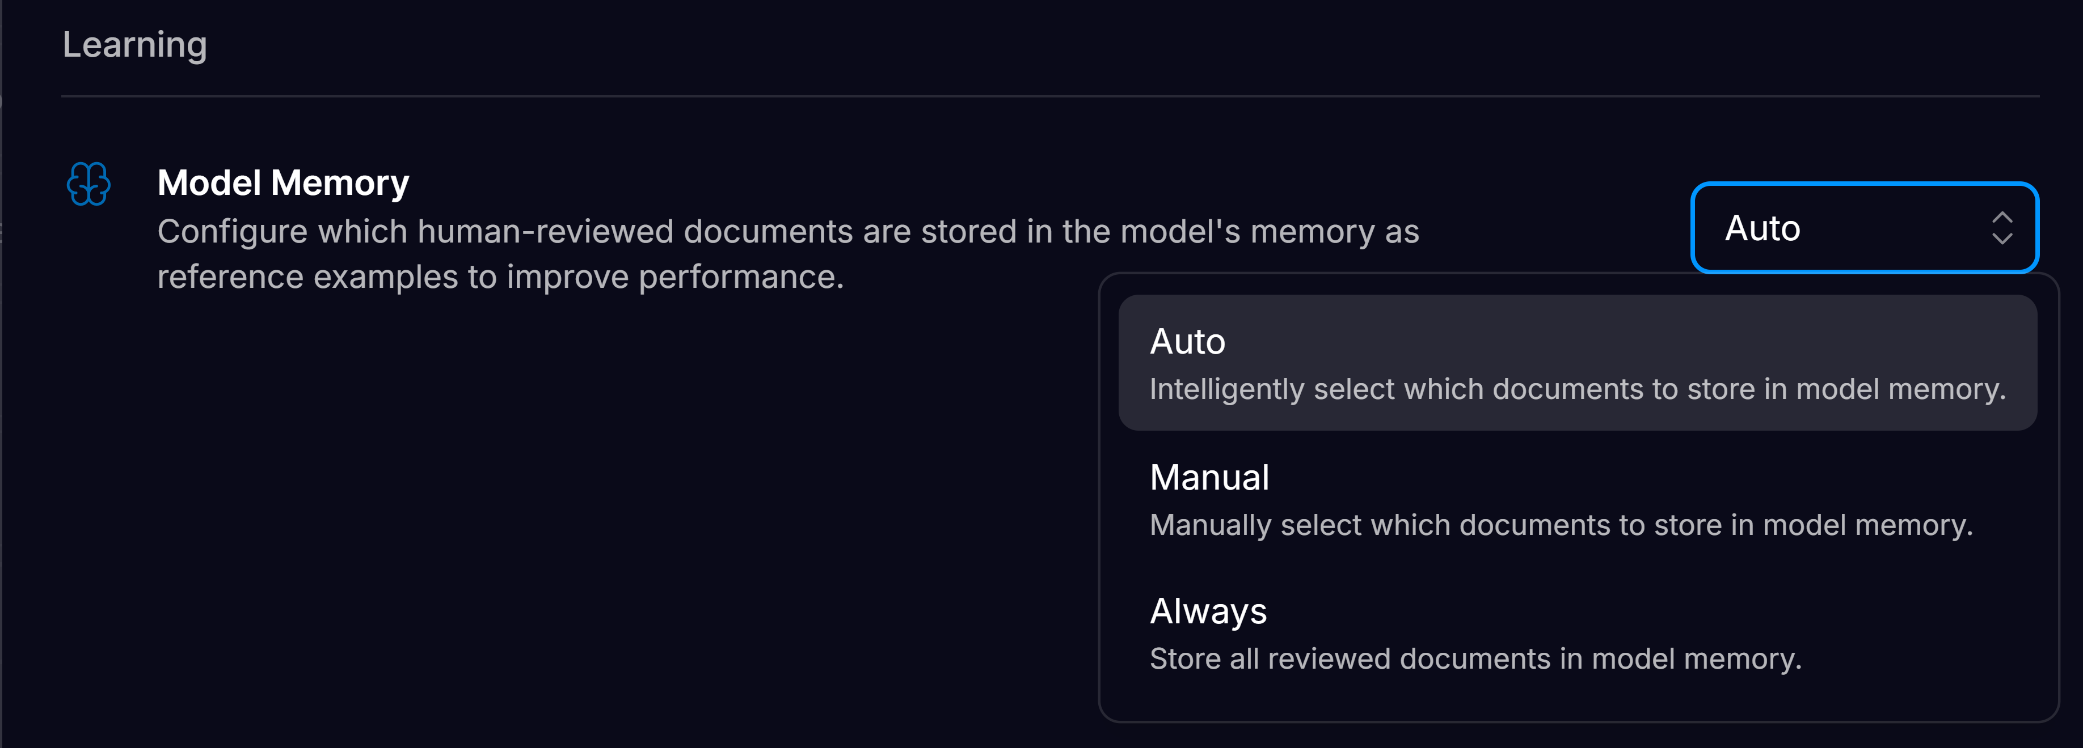Click the downward chevron on the Auto selector
This screenshot has height=748, width=2083.
[x=2002, y=240]
